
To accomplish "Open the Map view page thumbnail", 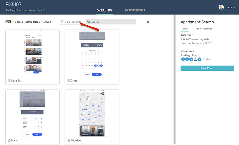I will coord(92,113).
